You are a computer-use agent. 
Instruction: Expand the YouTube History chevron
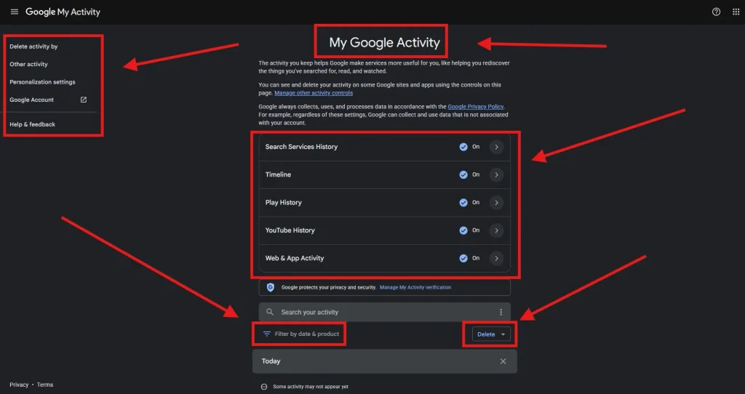[496, 230]
